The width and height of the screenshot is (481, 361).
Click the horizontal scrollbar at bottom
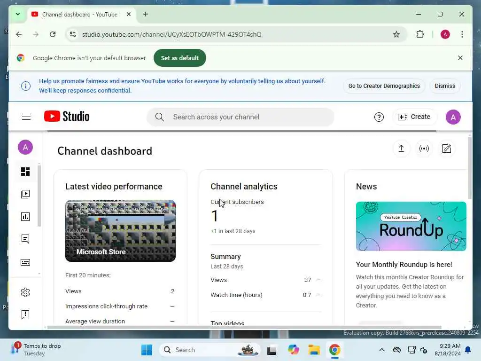[x=244, y=327]
